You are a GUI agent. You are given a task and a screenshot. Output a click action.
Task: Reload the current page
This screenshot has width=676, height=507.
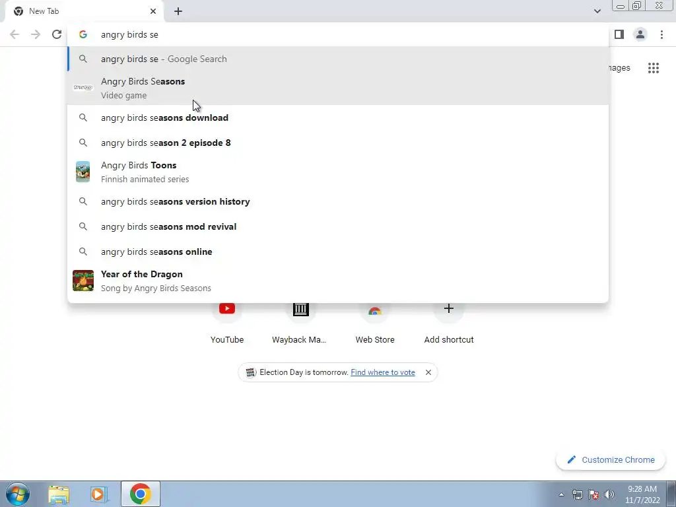pyautogui.click(x=57, y=34)
